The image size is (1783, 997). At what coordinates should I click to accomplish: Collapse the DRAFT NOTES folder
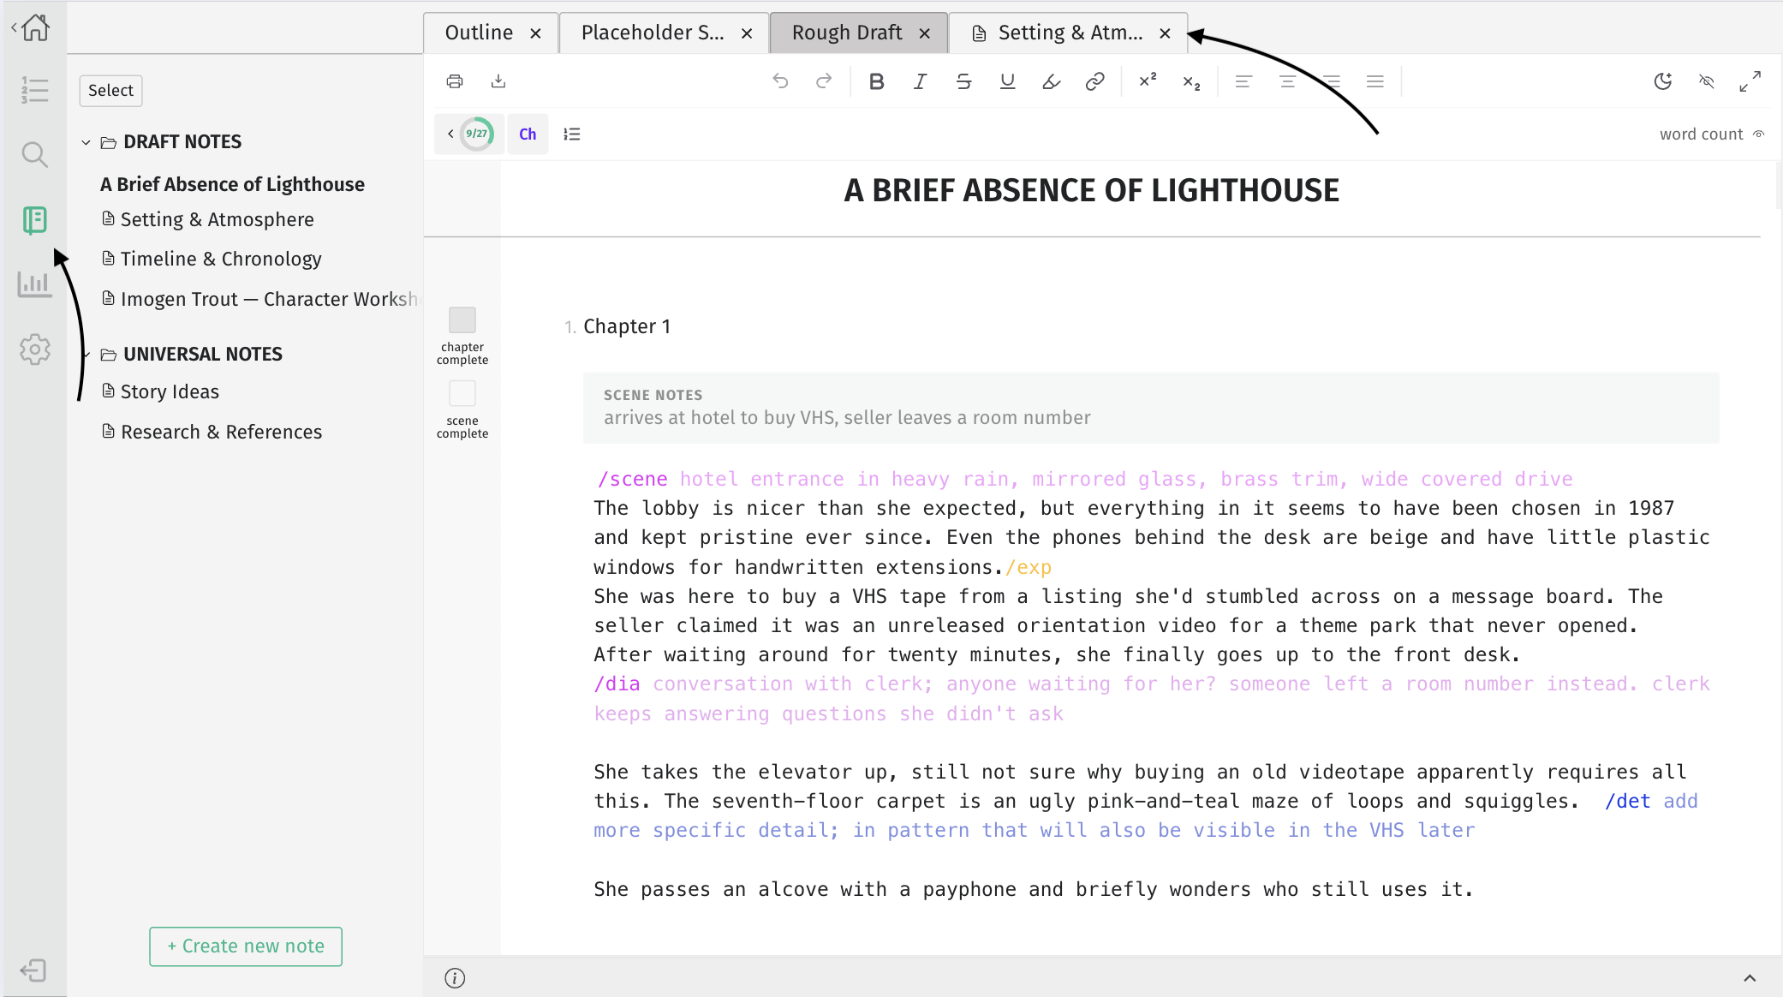coord(86,142)
